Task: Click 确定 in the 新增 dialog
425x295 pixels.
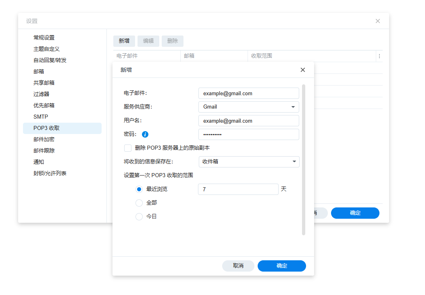Action: point(281,266)
